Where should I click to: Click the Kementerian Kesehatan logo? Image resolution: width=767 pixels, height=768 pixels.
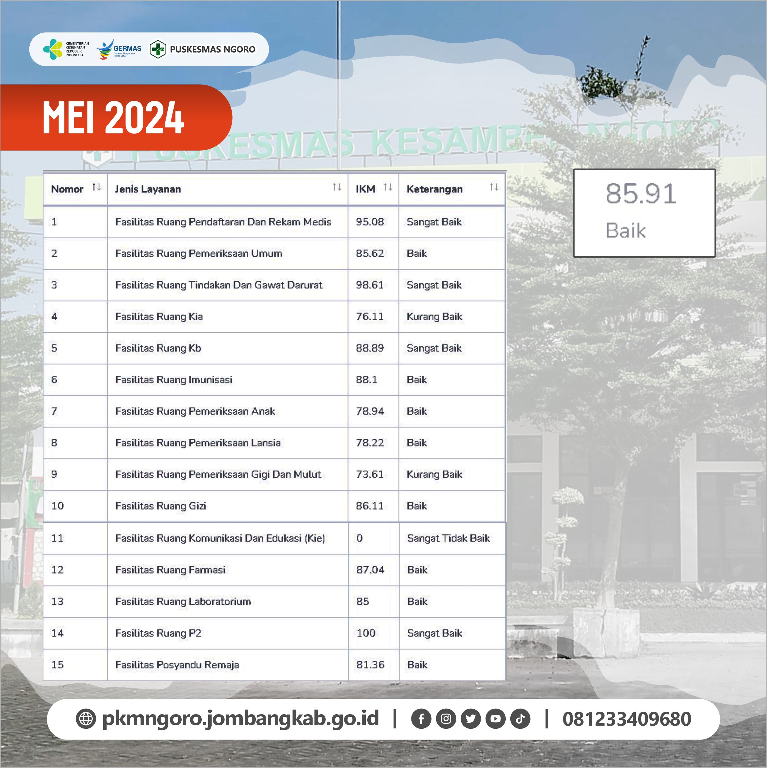(66, 49)
